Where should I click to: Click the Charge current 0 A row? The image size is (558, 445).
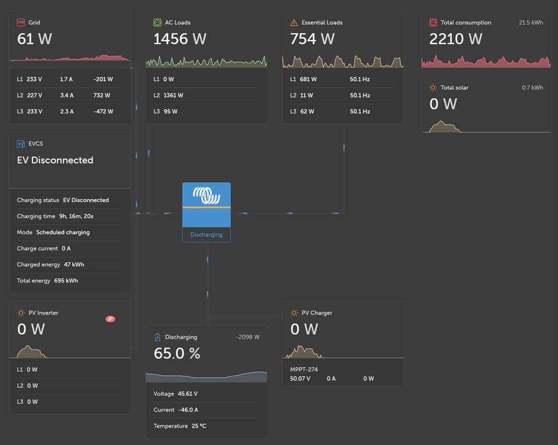coord(70,248)
